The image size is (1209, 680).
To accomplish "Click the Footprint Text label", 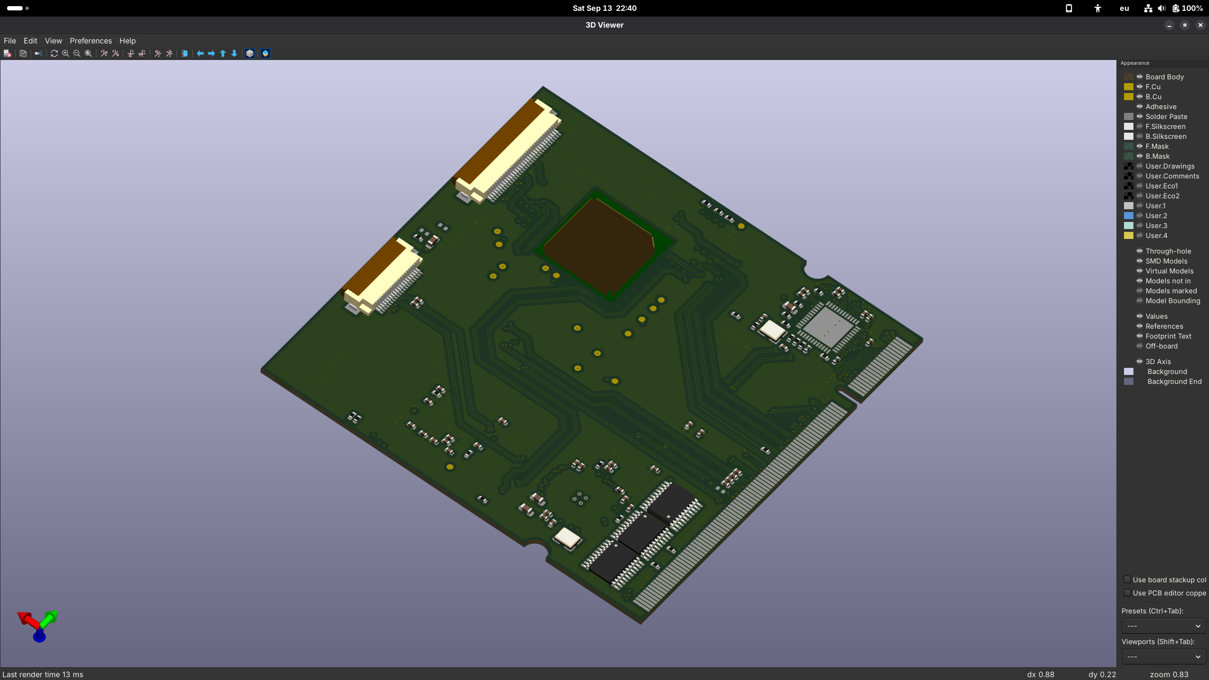I will point(1168,336).
